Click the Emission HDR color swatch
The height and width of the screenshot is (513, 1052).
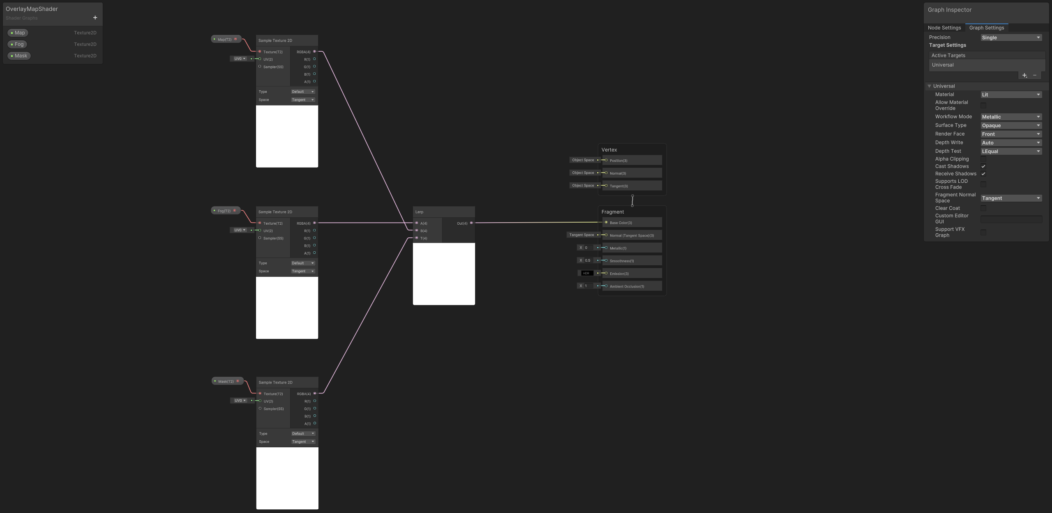pyautogui.click(x=586, y=273)
